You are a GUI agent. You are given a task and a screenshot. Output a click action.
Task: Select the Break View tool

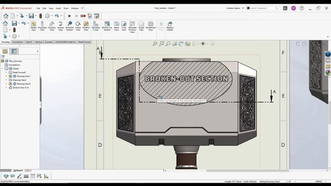(x=116, y=26)
